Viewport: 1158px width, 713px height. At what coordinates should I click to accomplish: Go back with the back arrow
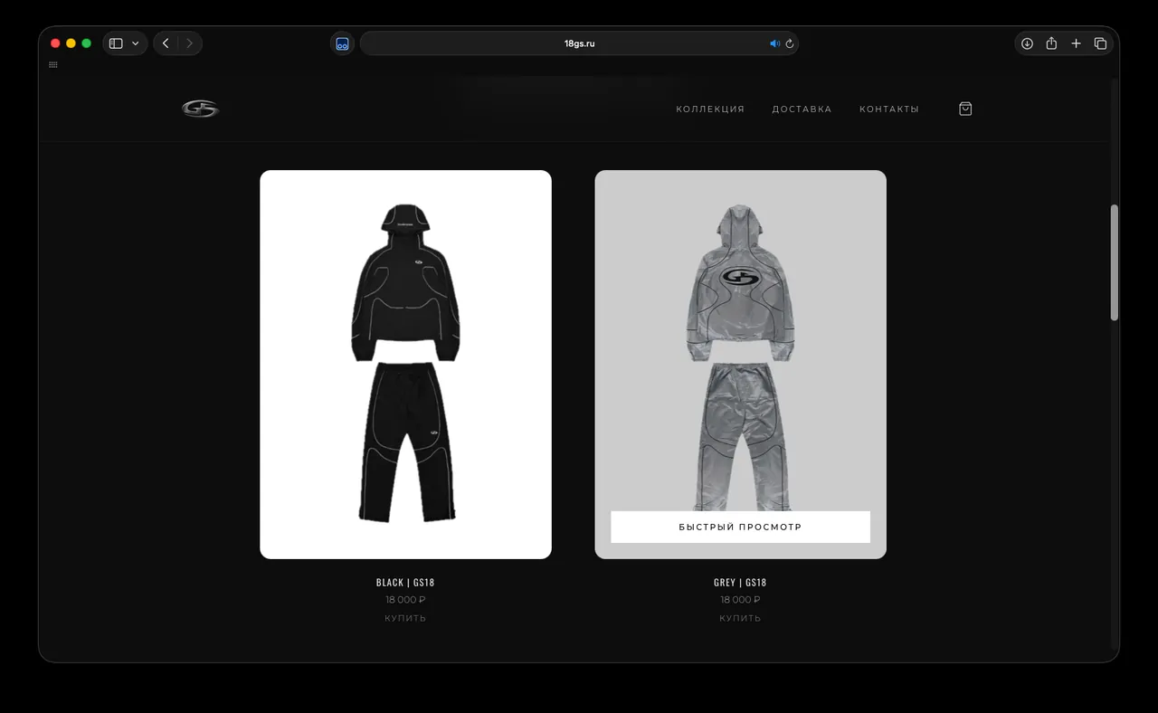tap(166, 43)
